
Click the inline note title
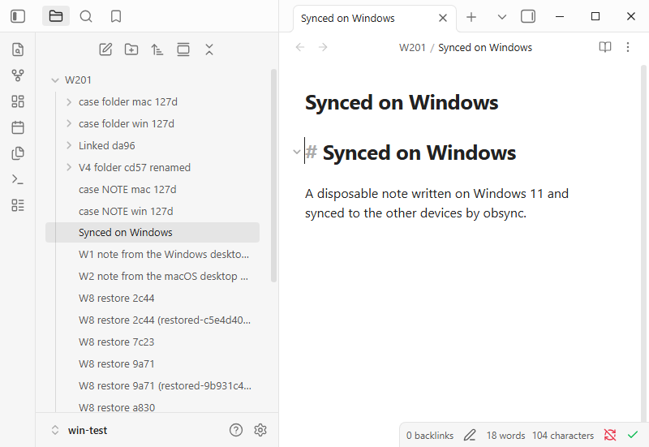[402, 103]
